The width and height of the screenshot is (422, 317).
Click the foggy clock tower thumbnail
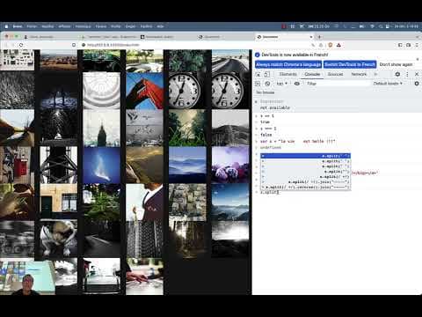click(101, 128)
